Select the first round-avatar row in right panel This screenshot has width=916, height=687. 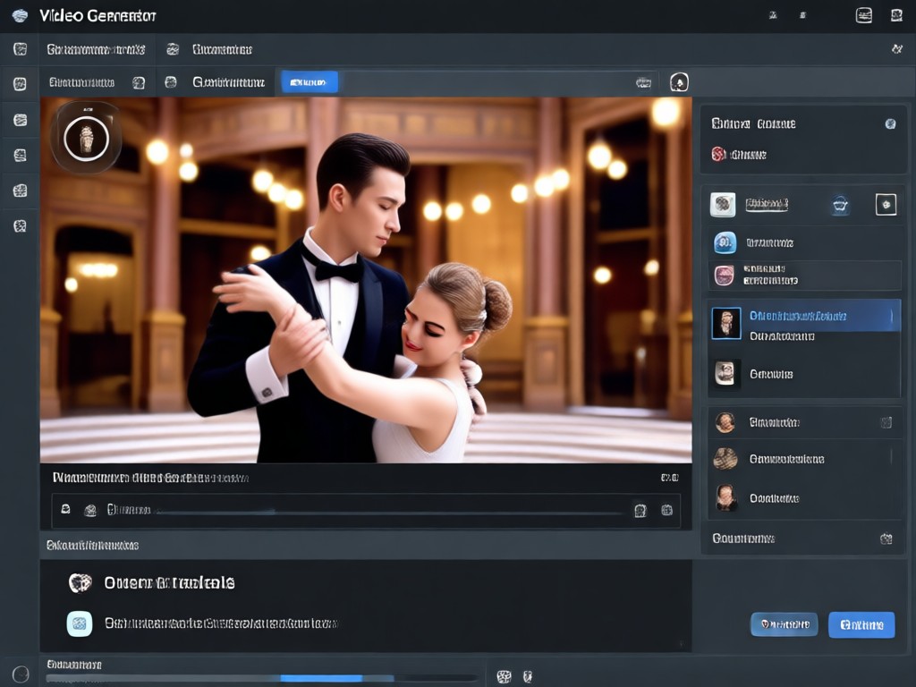tap(804, 422)
